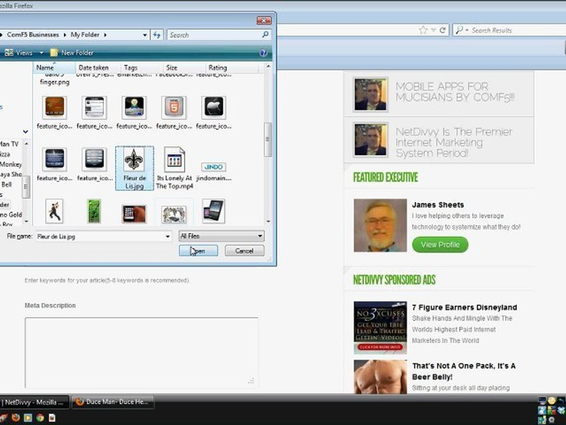The height and width of the screenshot is (425, 566).
Task: Collapse the folders pane chevron
Action: tap(25, 132)
